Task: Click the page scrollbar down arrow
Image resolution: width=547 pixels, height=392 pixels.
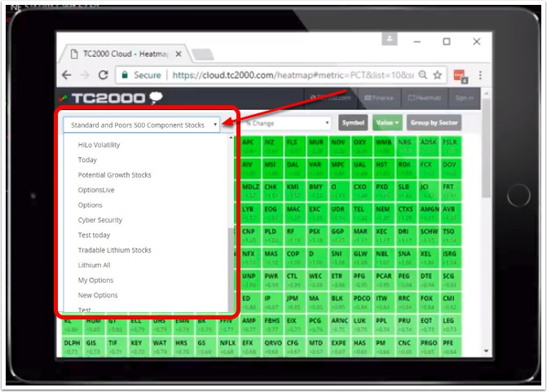Action: click(486, 351)
